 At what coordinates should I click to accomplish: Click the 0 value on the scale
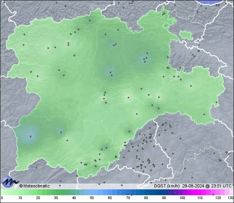(2, 198)
